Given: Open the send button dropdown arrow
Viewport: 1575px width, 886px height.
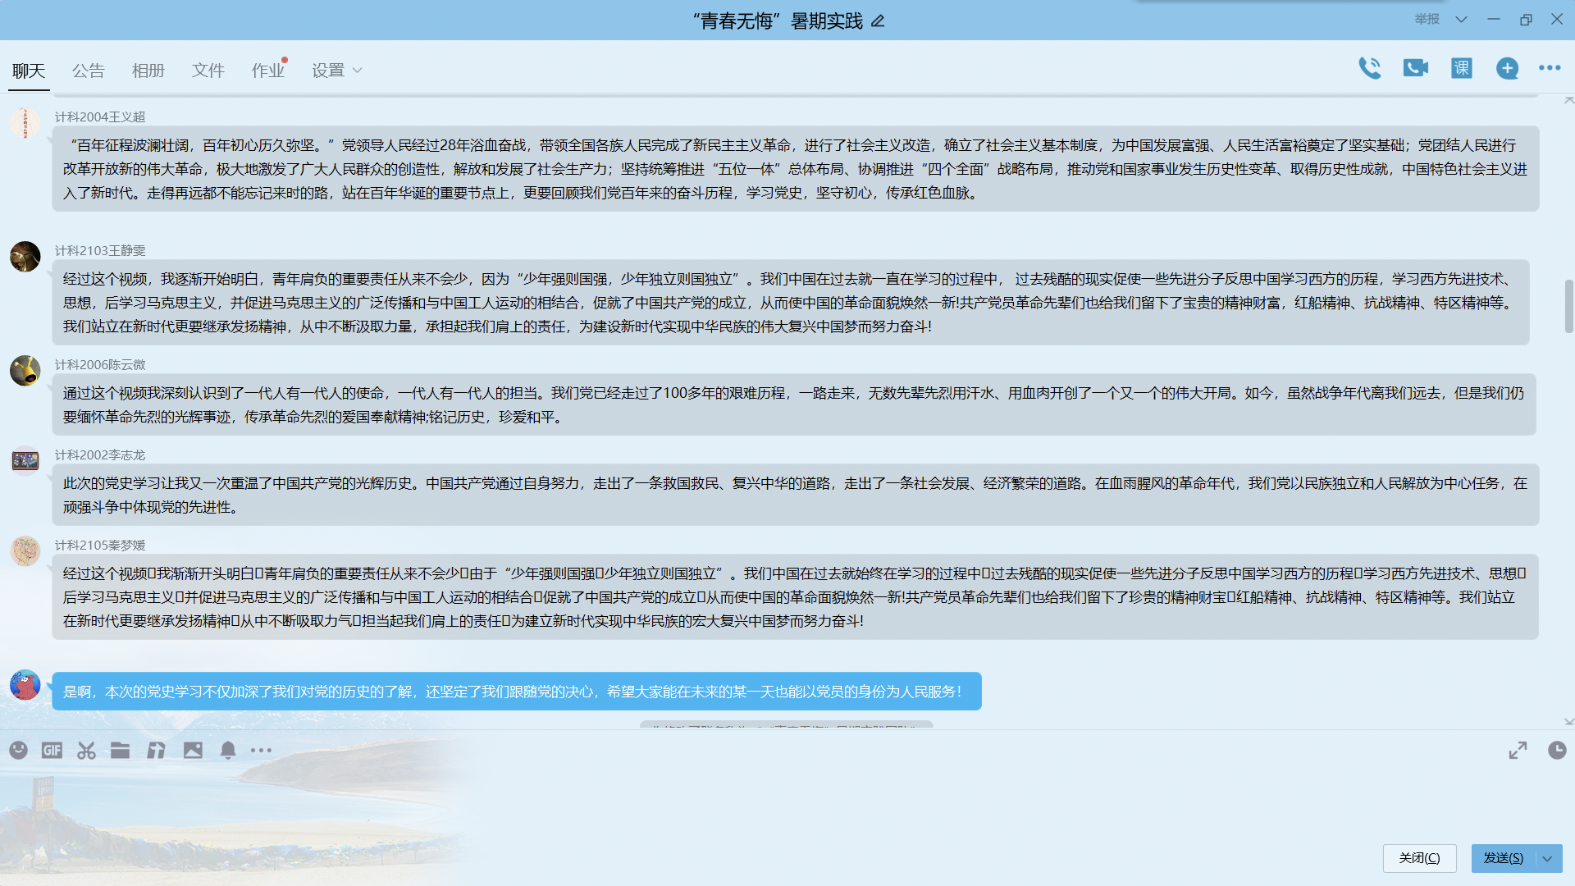Looking at the screenshot, I should (1547, 858).
